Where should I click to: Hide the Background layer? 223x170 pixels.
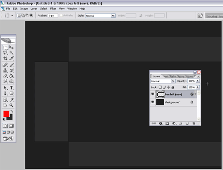click(153, 102)
